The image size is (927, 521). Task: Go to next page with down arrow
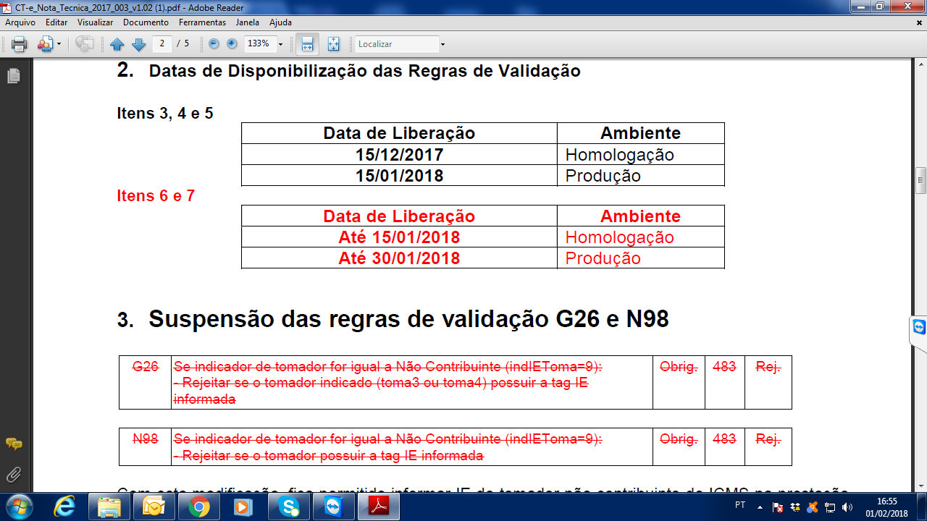click(139, 44)
